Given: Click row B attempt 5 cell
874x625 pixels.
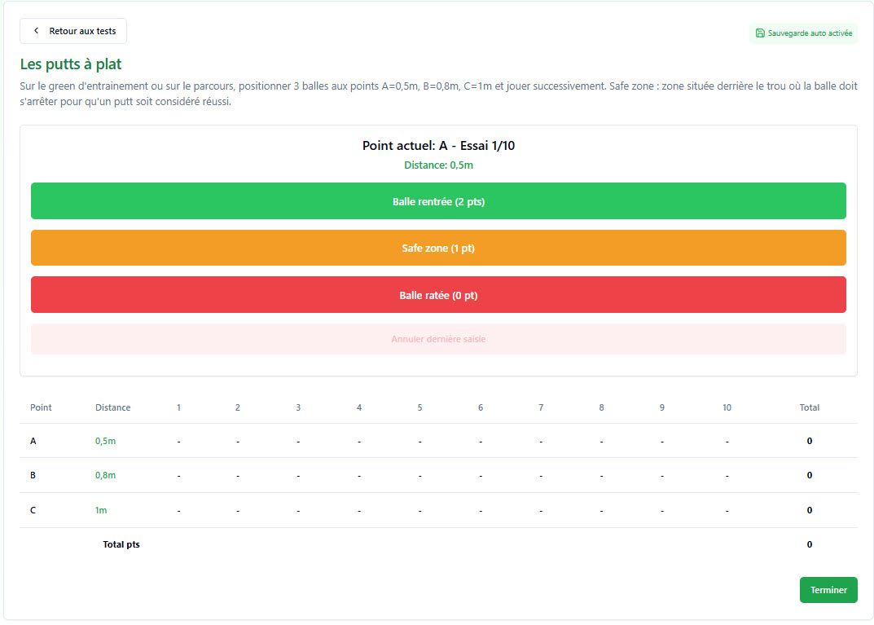Looking at the screenshot, I should [x=419, y=476].
